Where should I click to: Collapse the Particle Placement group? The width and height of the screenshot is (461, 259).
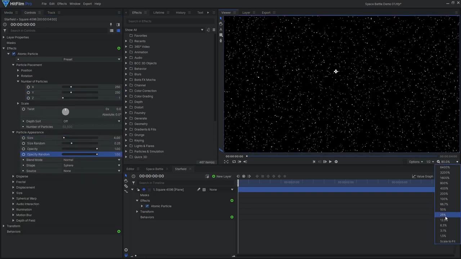(13, 65)
